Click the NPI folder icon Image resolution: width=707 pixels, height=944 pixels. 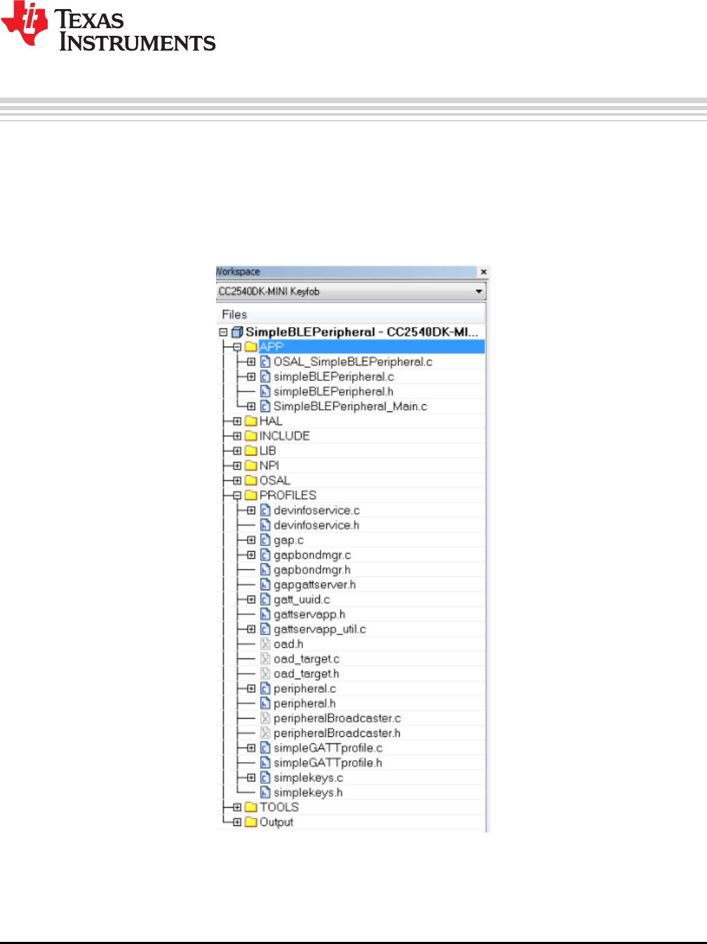tap(251, 465)
